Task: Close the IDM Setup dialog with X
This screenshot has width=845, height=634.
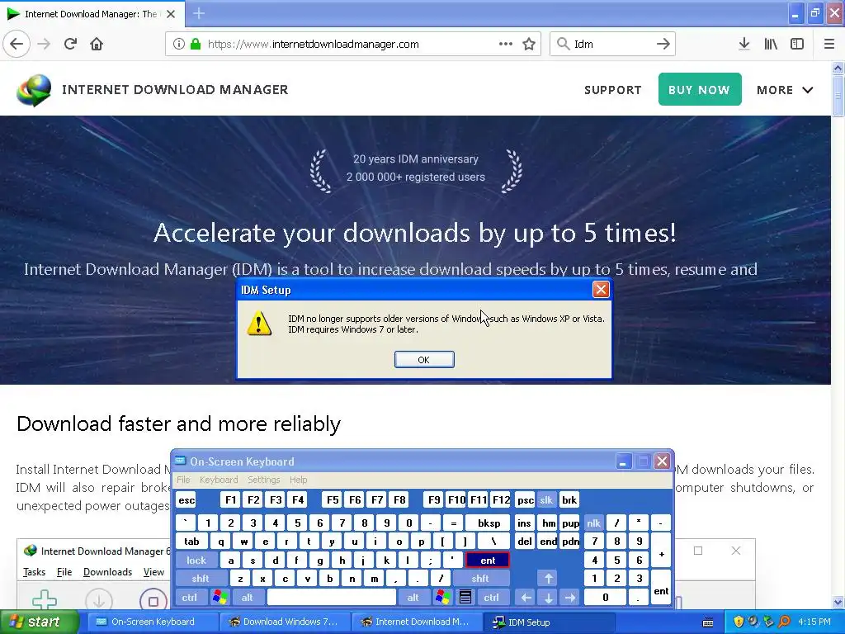Action: pos(601,290)
